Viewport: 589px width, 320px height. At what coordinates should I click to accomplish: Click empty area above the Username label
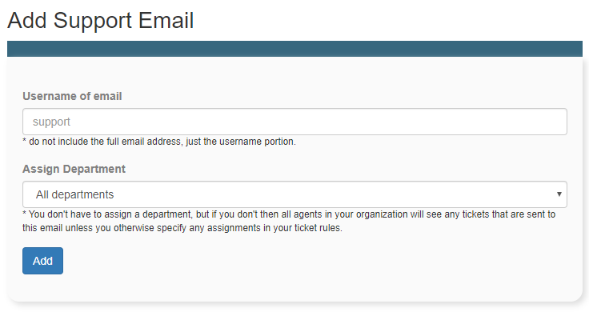[x=294, y=74]
